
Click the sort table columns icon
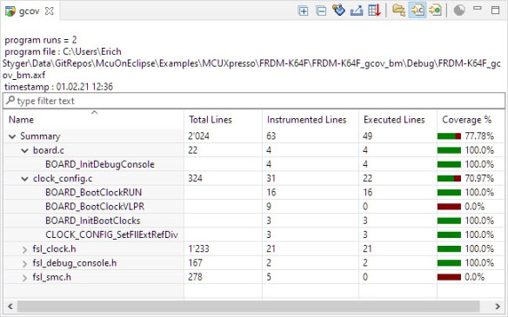point(374,10)
